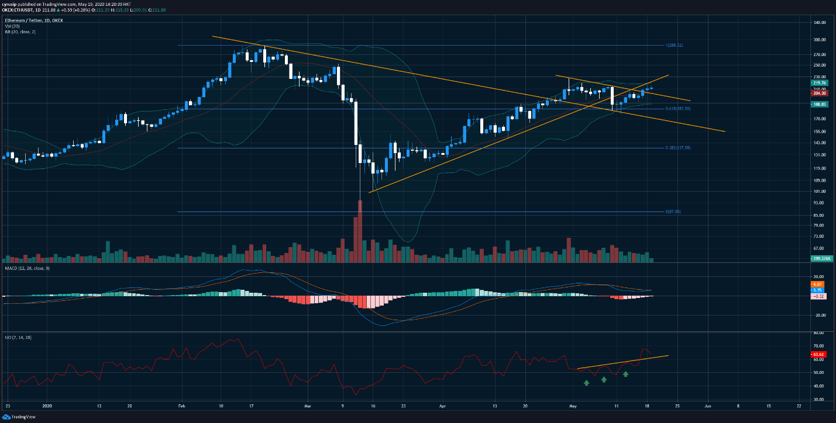Click the 1(288.32) Fibonacci level label

(675, 45)
